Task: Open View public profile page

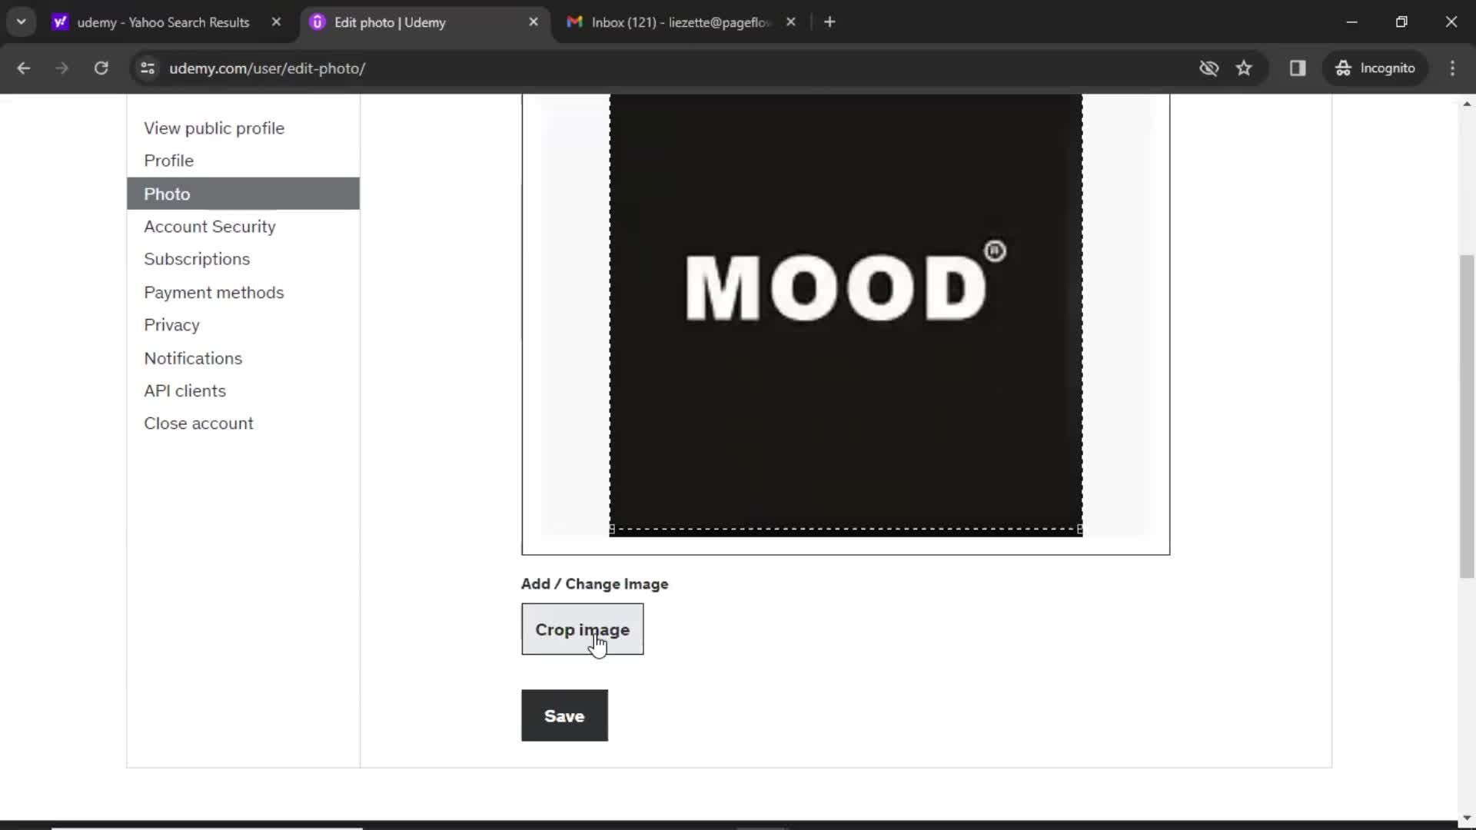Action: (214, 128)
